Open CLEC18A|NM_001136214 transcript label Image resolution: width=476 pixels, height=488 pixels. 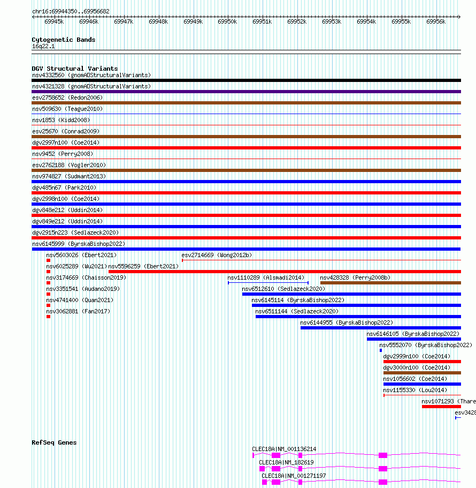coord(284,449)
